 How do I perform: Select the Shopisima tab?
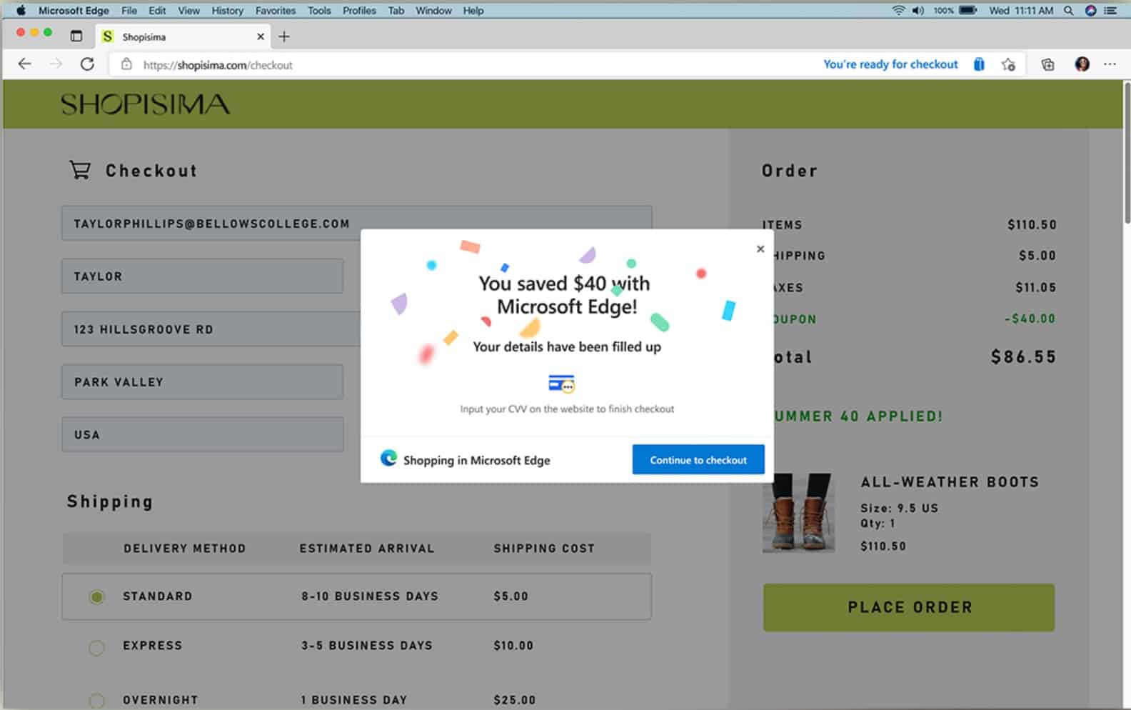pos(182,36)
